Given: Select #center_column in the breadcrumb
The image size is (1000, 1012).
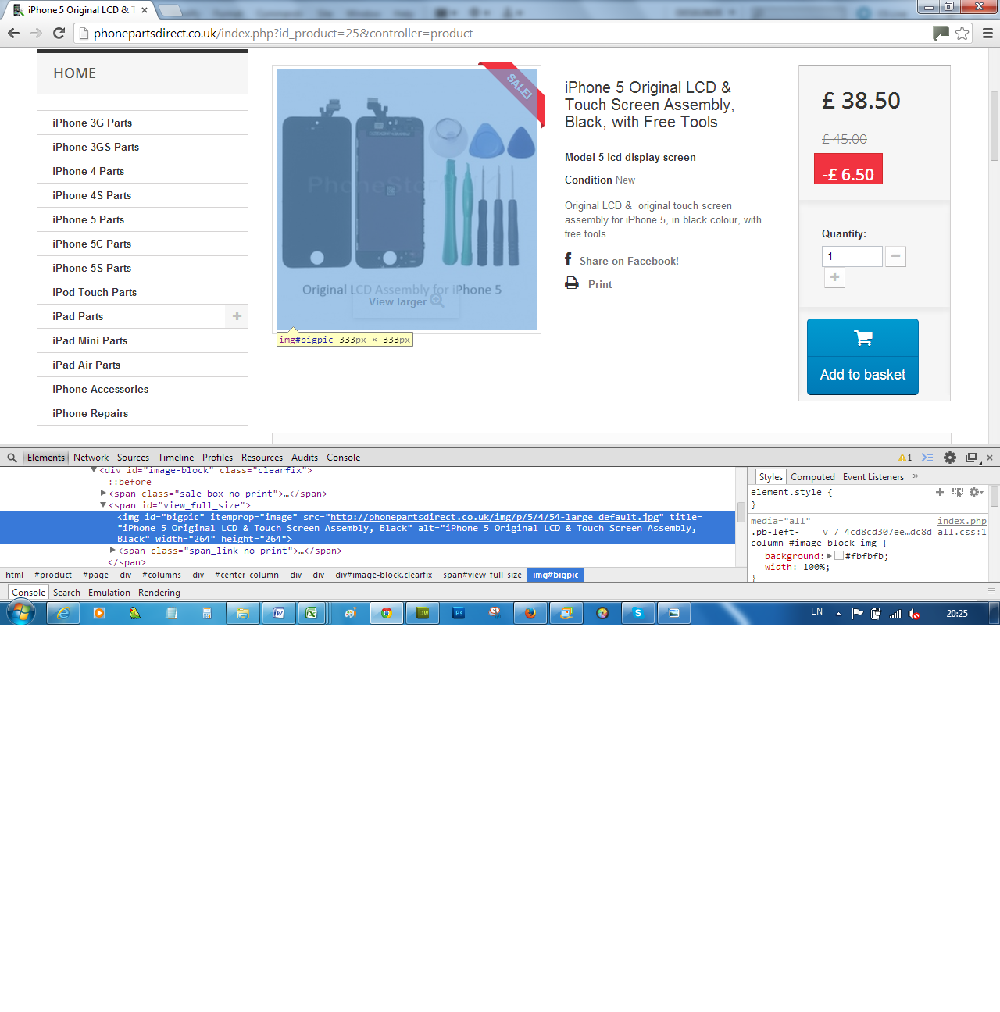Looking at the screenshot, I should click(x=247, y=575).
